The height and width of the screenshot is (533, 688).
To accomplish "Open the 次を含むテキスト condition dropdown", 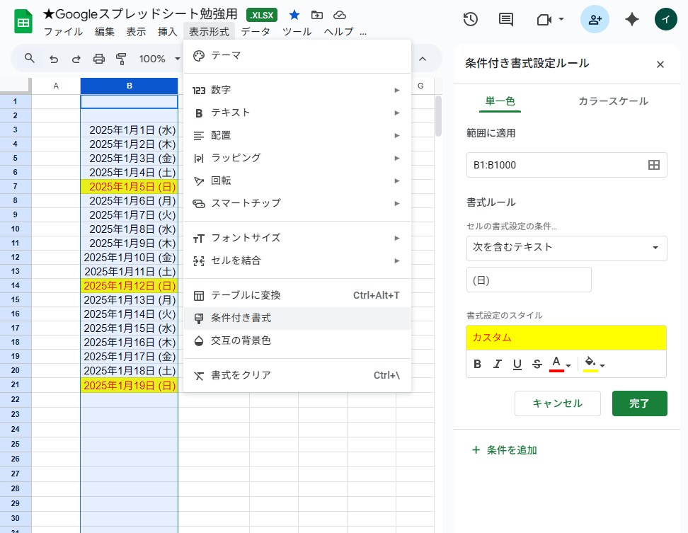I will click(x=566, y=248).
